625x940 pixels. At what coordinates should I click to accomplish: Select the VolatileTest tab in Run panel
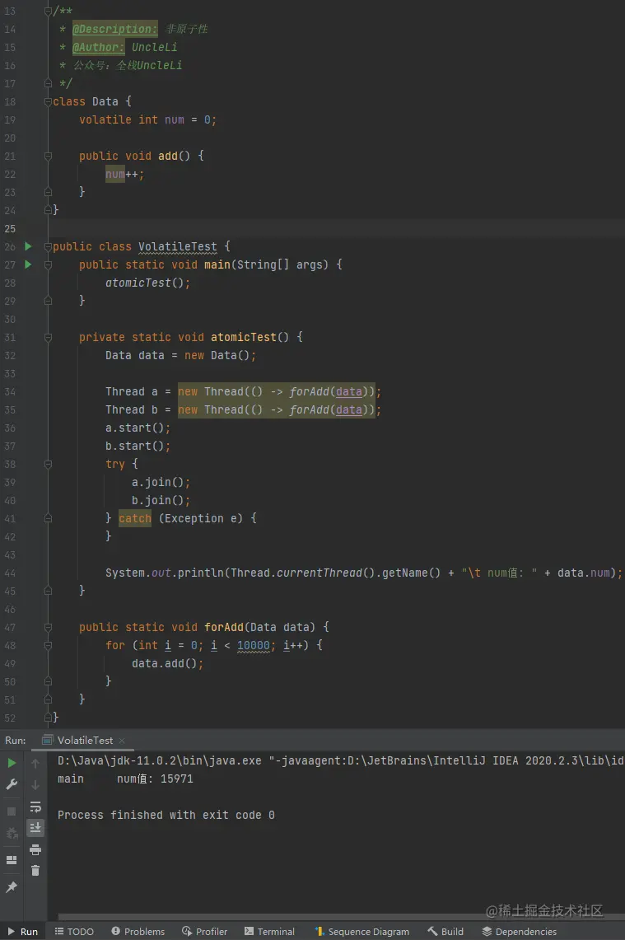coord(83,740)
